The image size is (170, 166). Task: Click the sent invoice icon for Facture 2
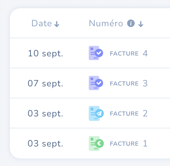tap(96, 113)
